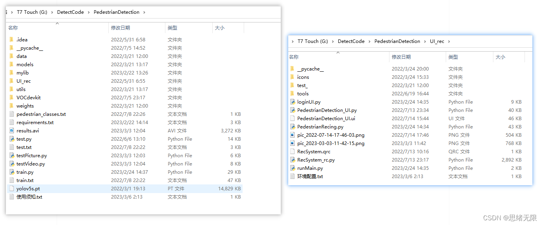Viewport: 543px width, 225px height.
Task: Select the 环境配置.txt file name
Action: (310, 176)
